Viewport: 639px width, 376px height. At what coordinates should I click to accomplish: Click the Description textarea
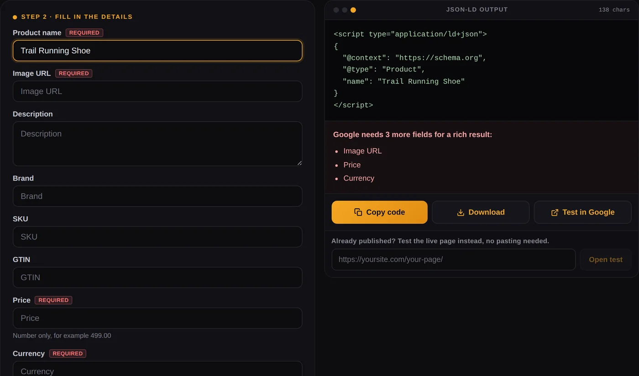coord(157,144)
